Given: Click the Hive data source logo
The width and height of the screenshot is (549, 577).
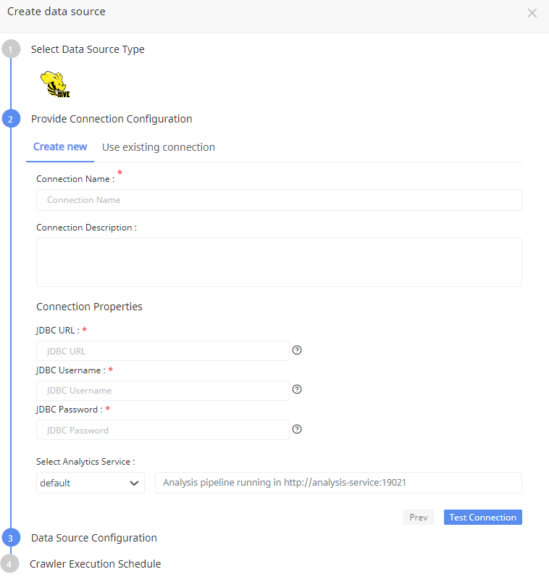Looking at the screenshot, I should [x=55, y=84].
